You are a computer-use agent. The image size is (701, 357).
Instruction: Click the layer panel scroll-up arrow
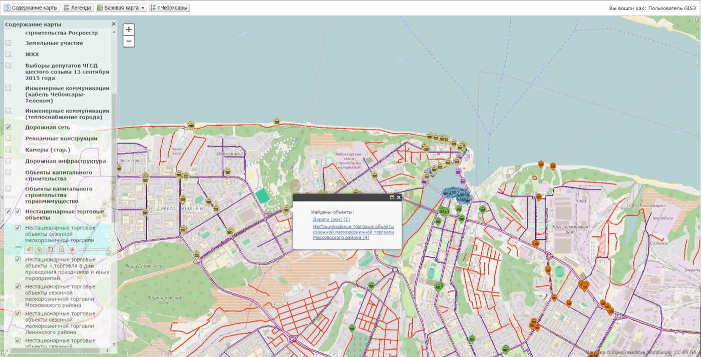114,32
